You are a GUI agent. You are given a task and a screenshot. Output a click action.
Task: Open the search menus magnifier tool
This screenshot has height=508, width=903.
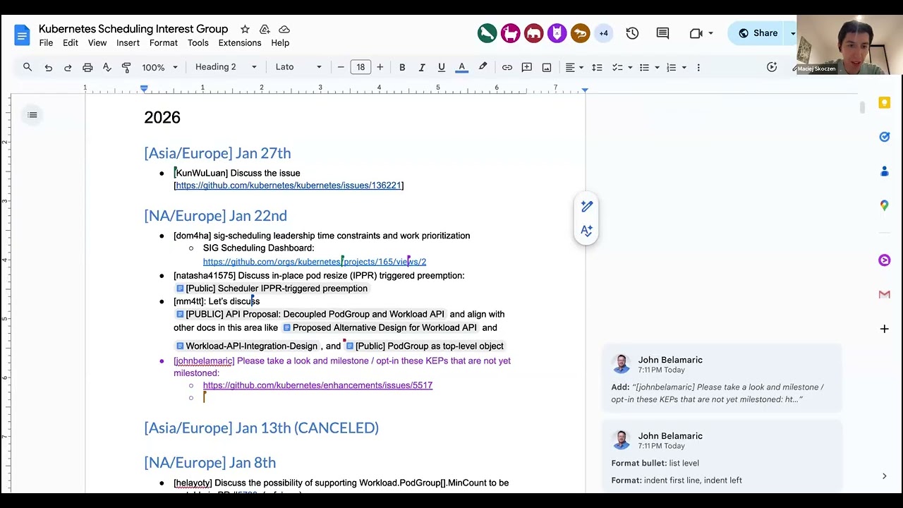coord(28,67)
